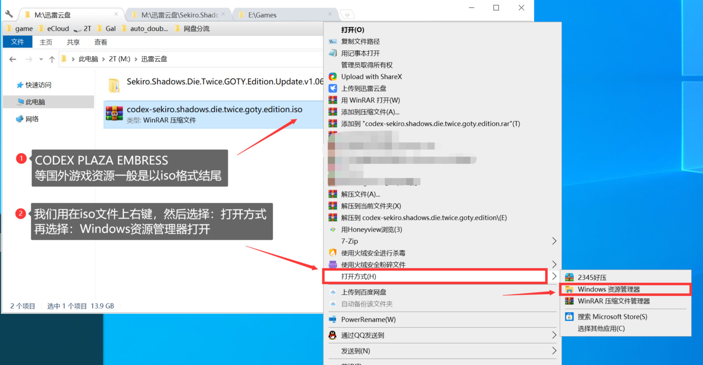The image size is (703, 365).
Task: Click the 使用火绒安全进行杀毒 shield icon
Action: point(332,253)
